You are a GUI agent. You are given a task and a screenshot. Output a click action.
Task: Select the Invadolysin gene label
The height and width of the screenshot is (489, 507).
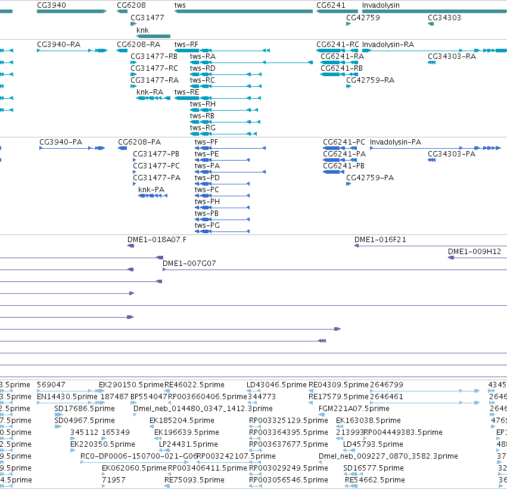[381, 5]
